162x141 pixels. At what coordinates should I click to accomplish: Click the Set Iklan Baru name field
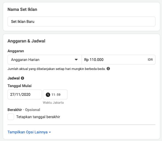82,22
